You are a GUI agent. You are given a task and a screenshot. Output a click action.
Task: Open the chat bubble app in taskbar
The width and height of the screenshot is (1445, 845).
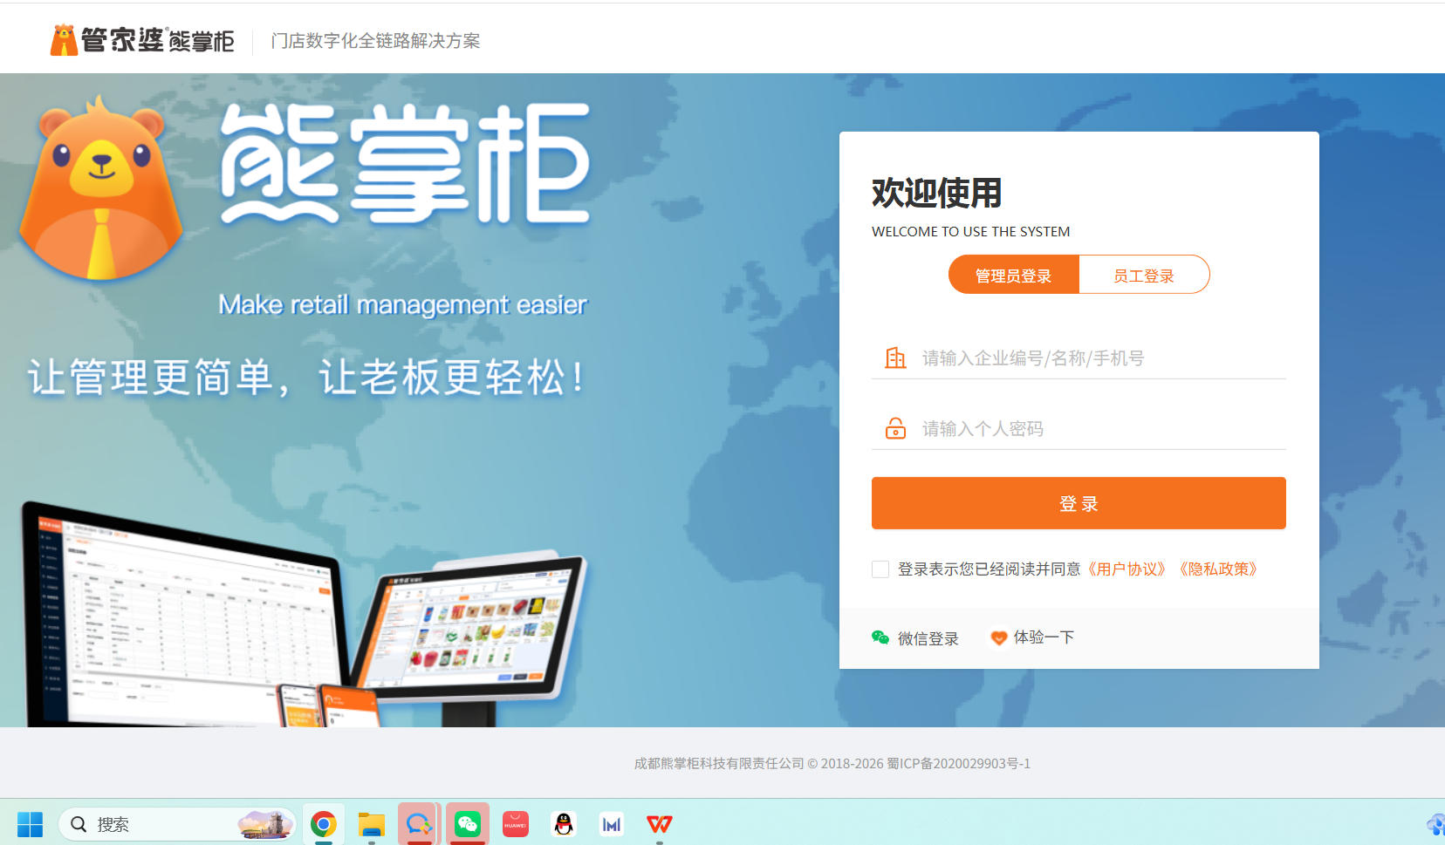click(x=420, y=824)
